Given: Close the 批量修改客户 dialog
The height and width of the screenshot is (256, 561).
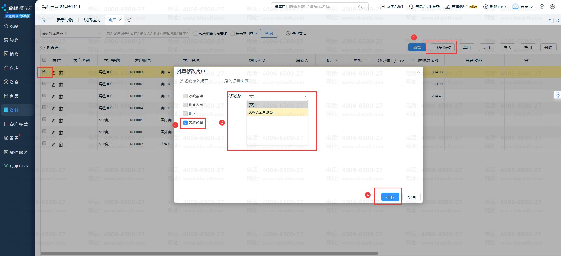Looking at the screenshot, I should (418, 72).
